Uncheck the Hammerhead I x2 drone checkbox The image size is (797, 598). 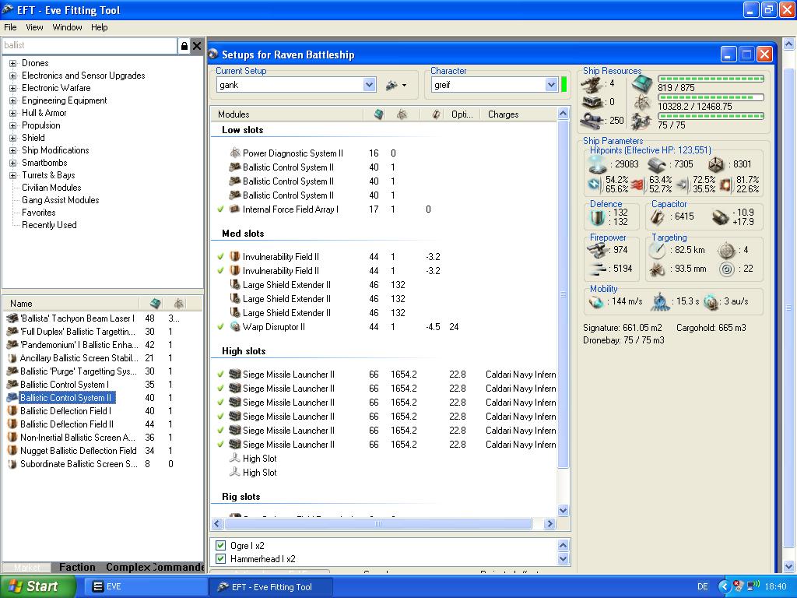tap(220, 559)
